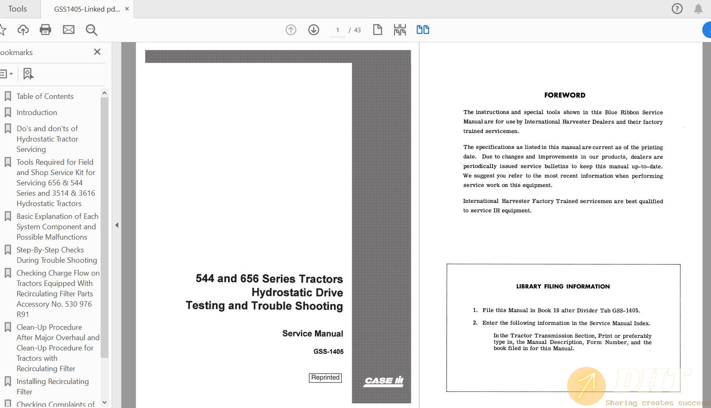Click the page number input field

click(x=338, y=30)
